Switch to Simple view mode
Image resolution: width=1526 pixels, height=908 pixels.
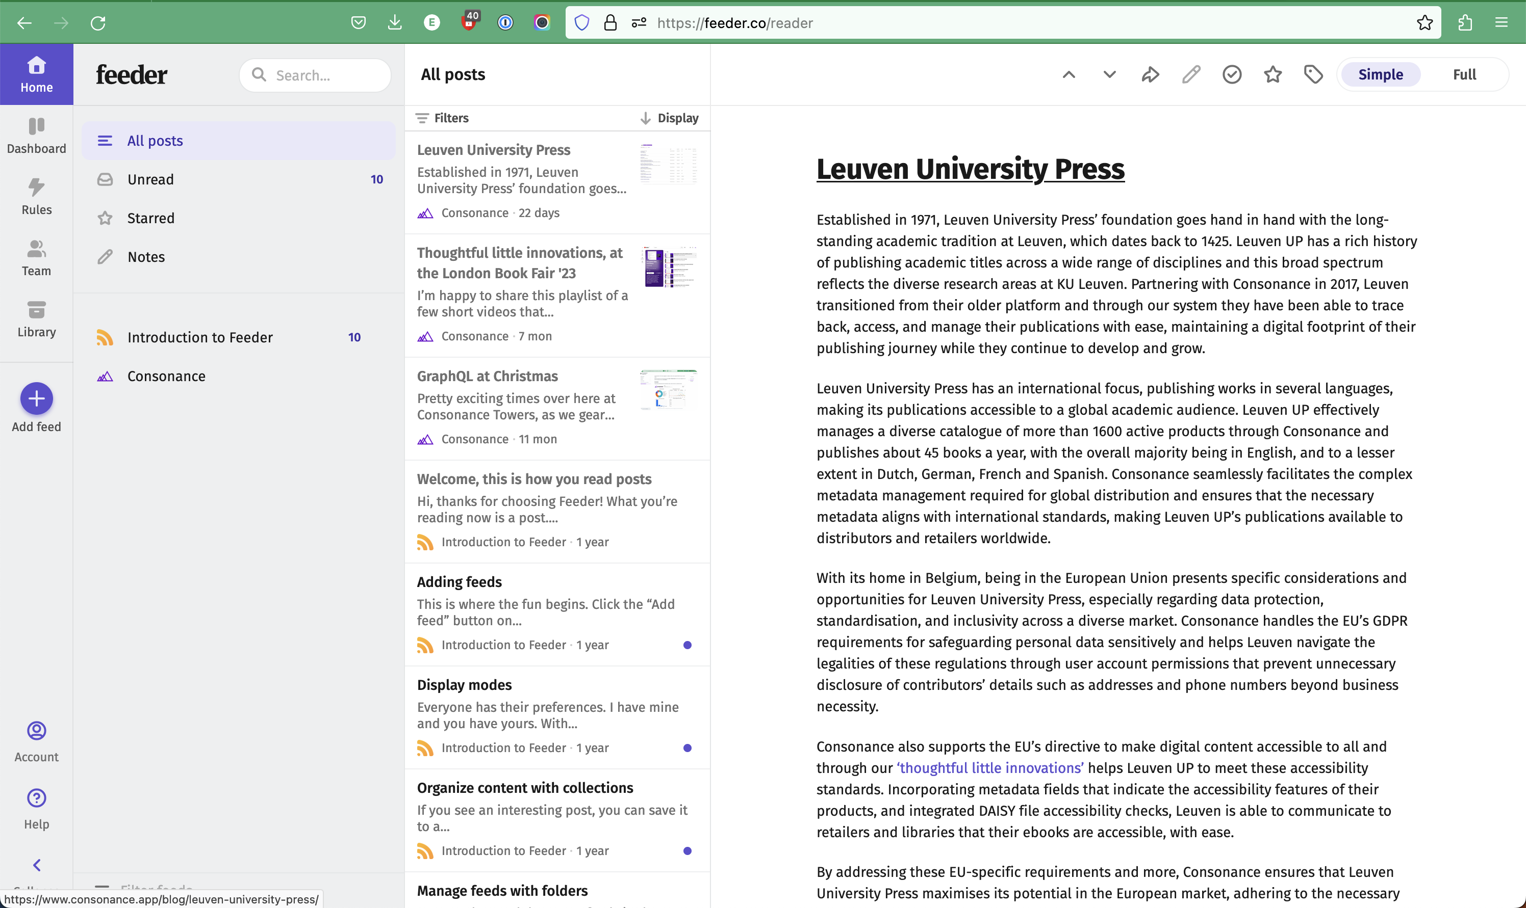[1380, 74]
